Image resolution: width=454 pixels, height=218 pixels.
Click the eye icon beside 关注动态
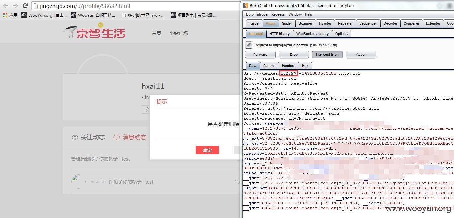pos(75,137)
